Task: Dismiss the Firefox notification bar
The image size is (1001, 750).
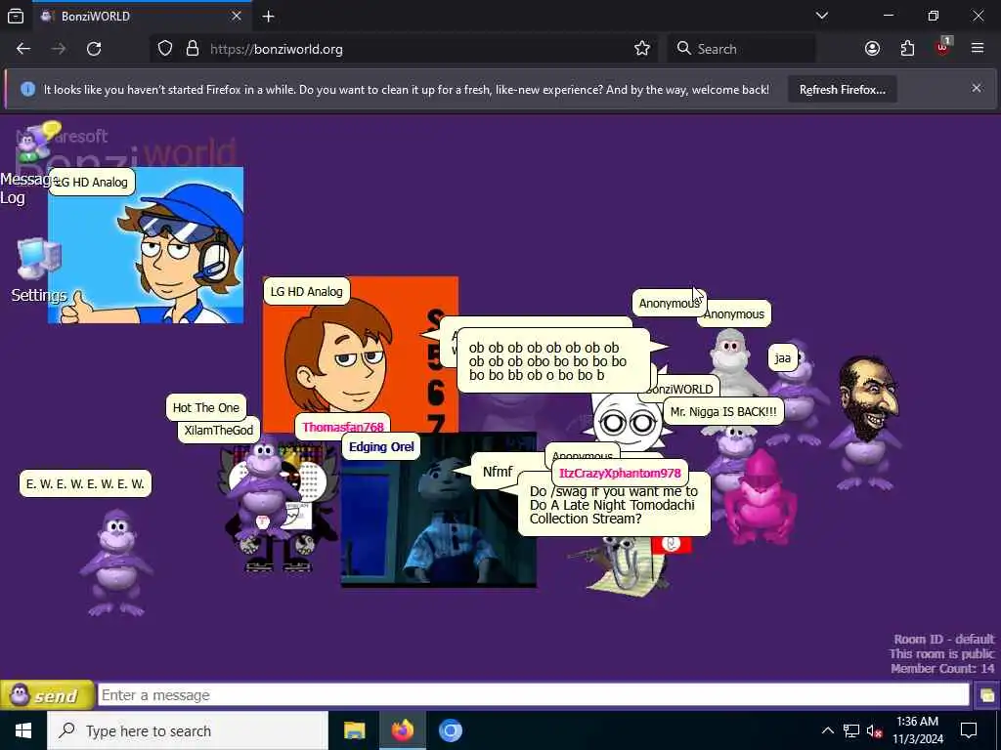Action: [x=977, y=88]
